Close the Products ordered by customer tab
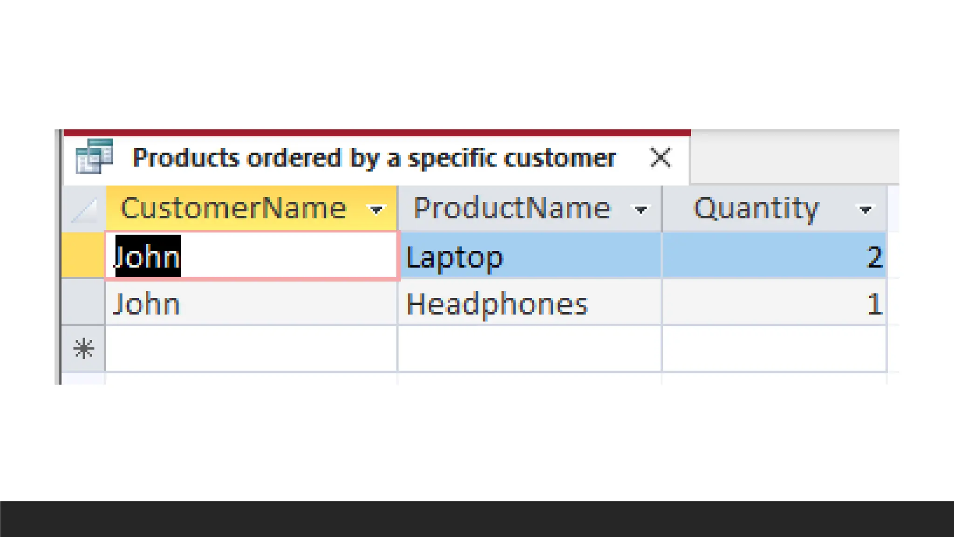 click(x=661, y=158)
